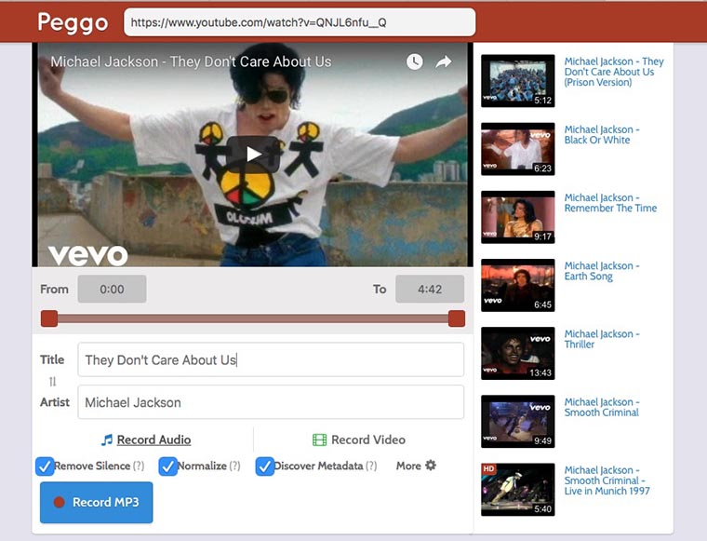Click the Watch Later clock icon
Screen dimensions: 707x541
pyautogui.click(x=414, y=61)
